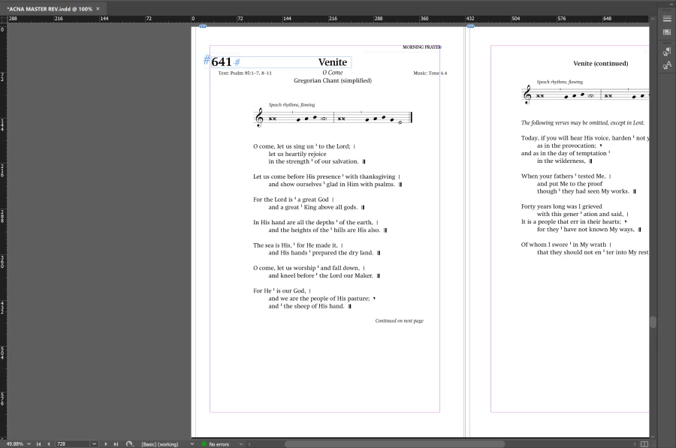Viewport: 676px width, 448px height.
Task: Open the Character Styles panel
Action: 667,65
